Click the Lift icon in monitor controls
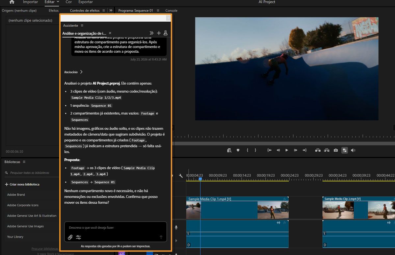 click(318, 150)
